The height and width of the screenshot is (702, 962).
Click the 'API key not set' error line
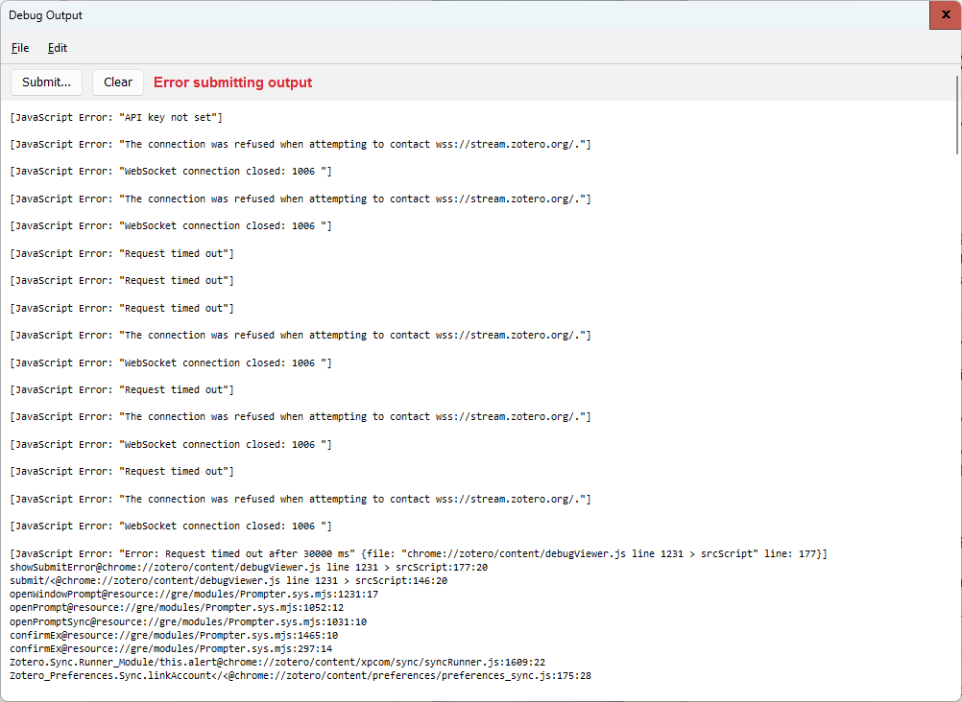coord(116,117)
